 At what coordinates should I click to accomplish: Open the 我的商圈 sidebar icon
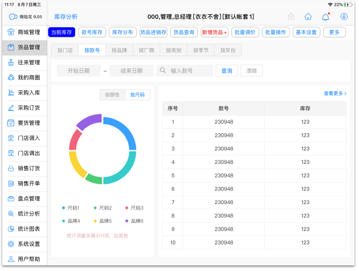(11, 78)
